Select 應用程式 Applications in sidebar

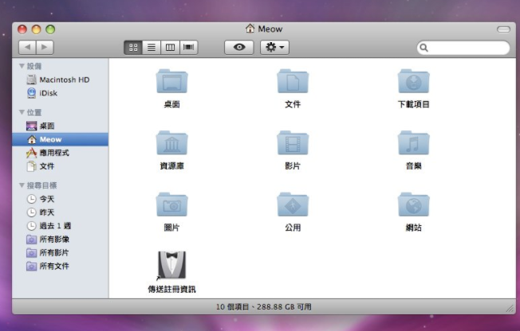pos(53,153)
